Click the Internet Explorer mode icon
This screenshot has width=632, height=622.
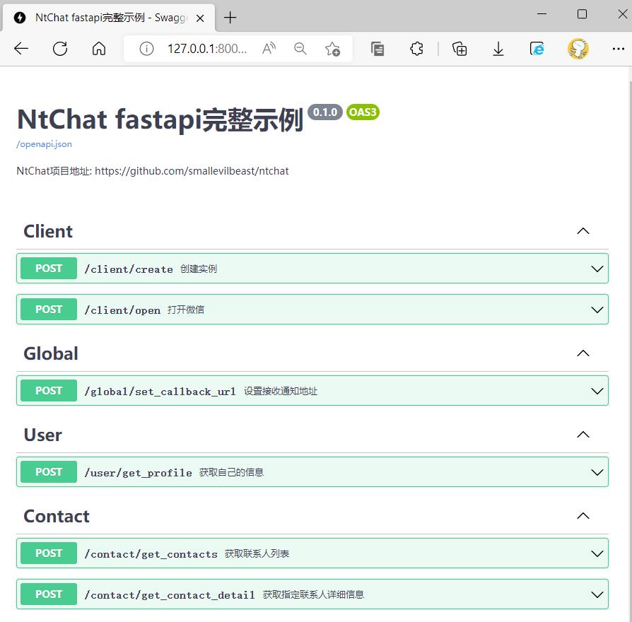537,49
